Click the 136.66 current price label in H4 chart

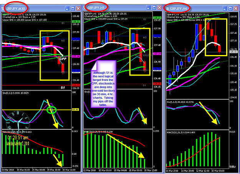point(233,52)
